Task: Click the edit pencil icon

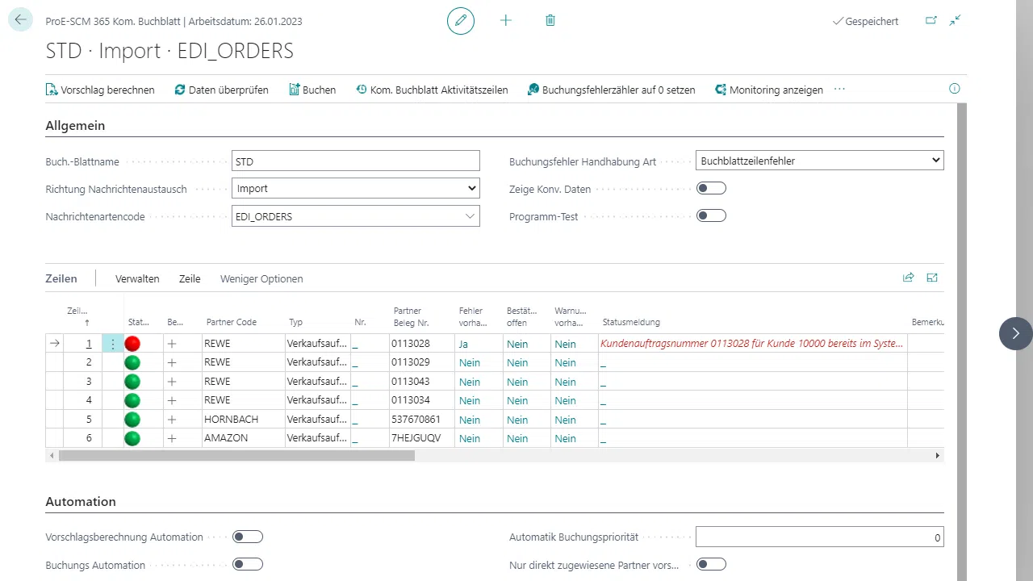Action: [461, 21]
